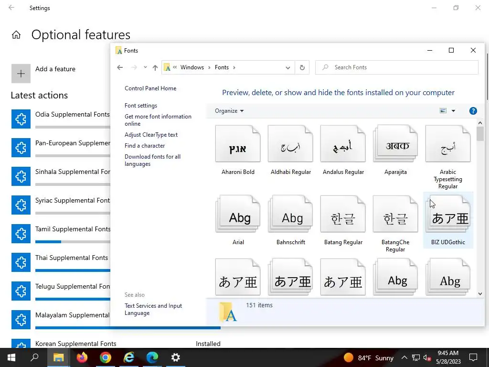This screenshot has height=367, width=489.
Task: Open the notification center
Action: 473,357
